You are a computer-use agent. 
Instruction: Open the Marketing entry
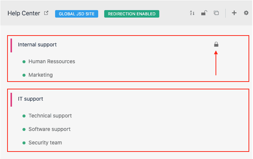coord(40,75)
